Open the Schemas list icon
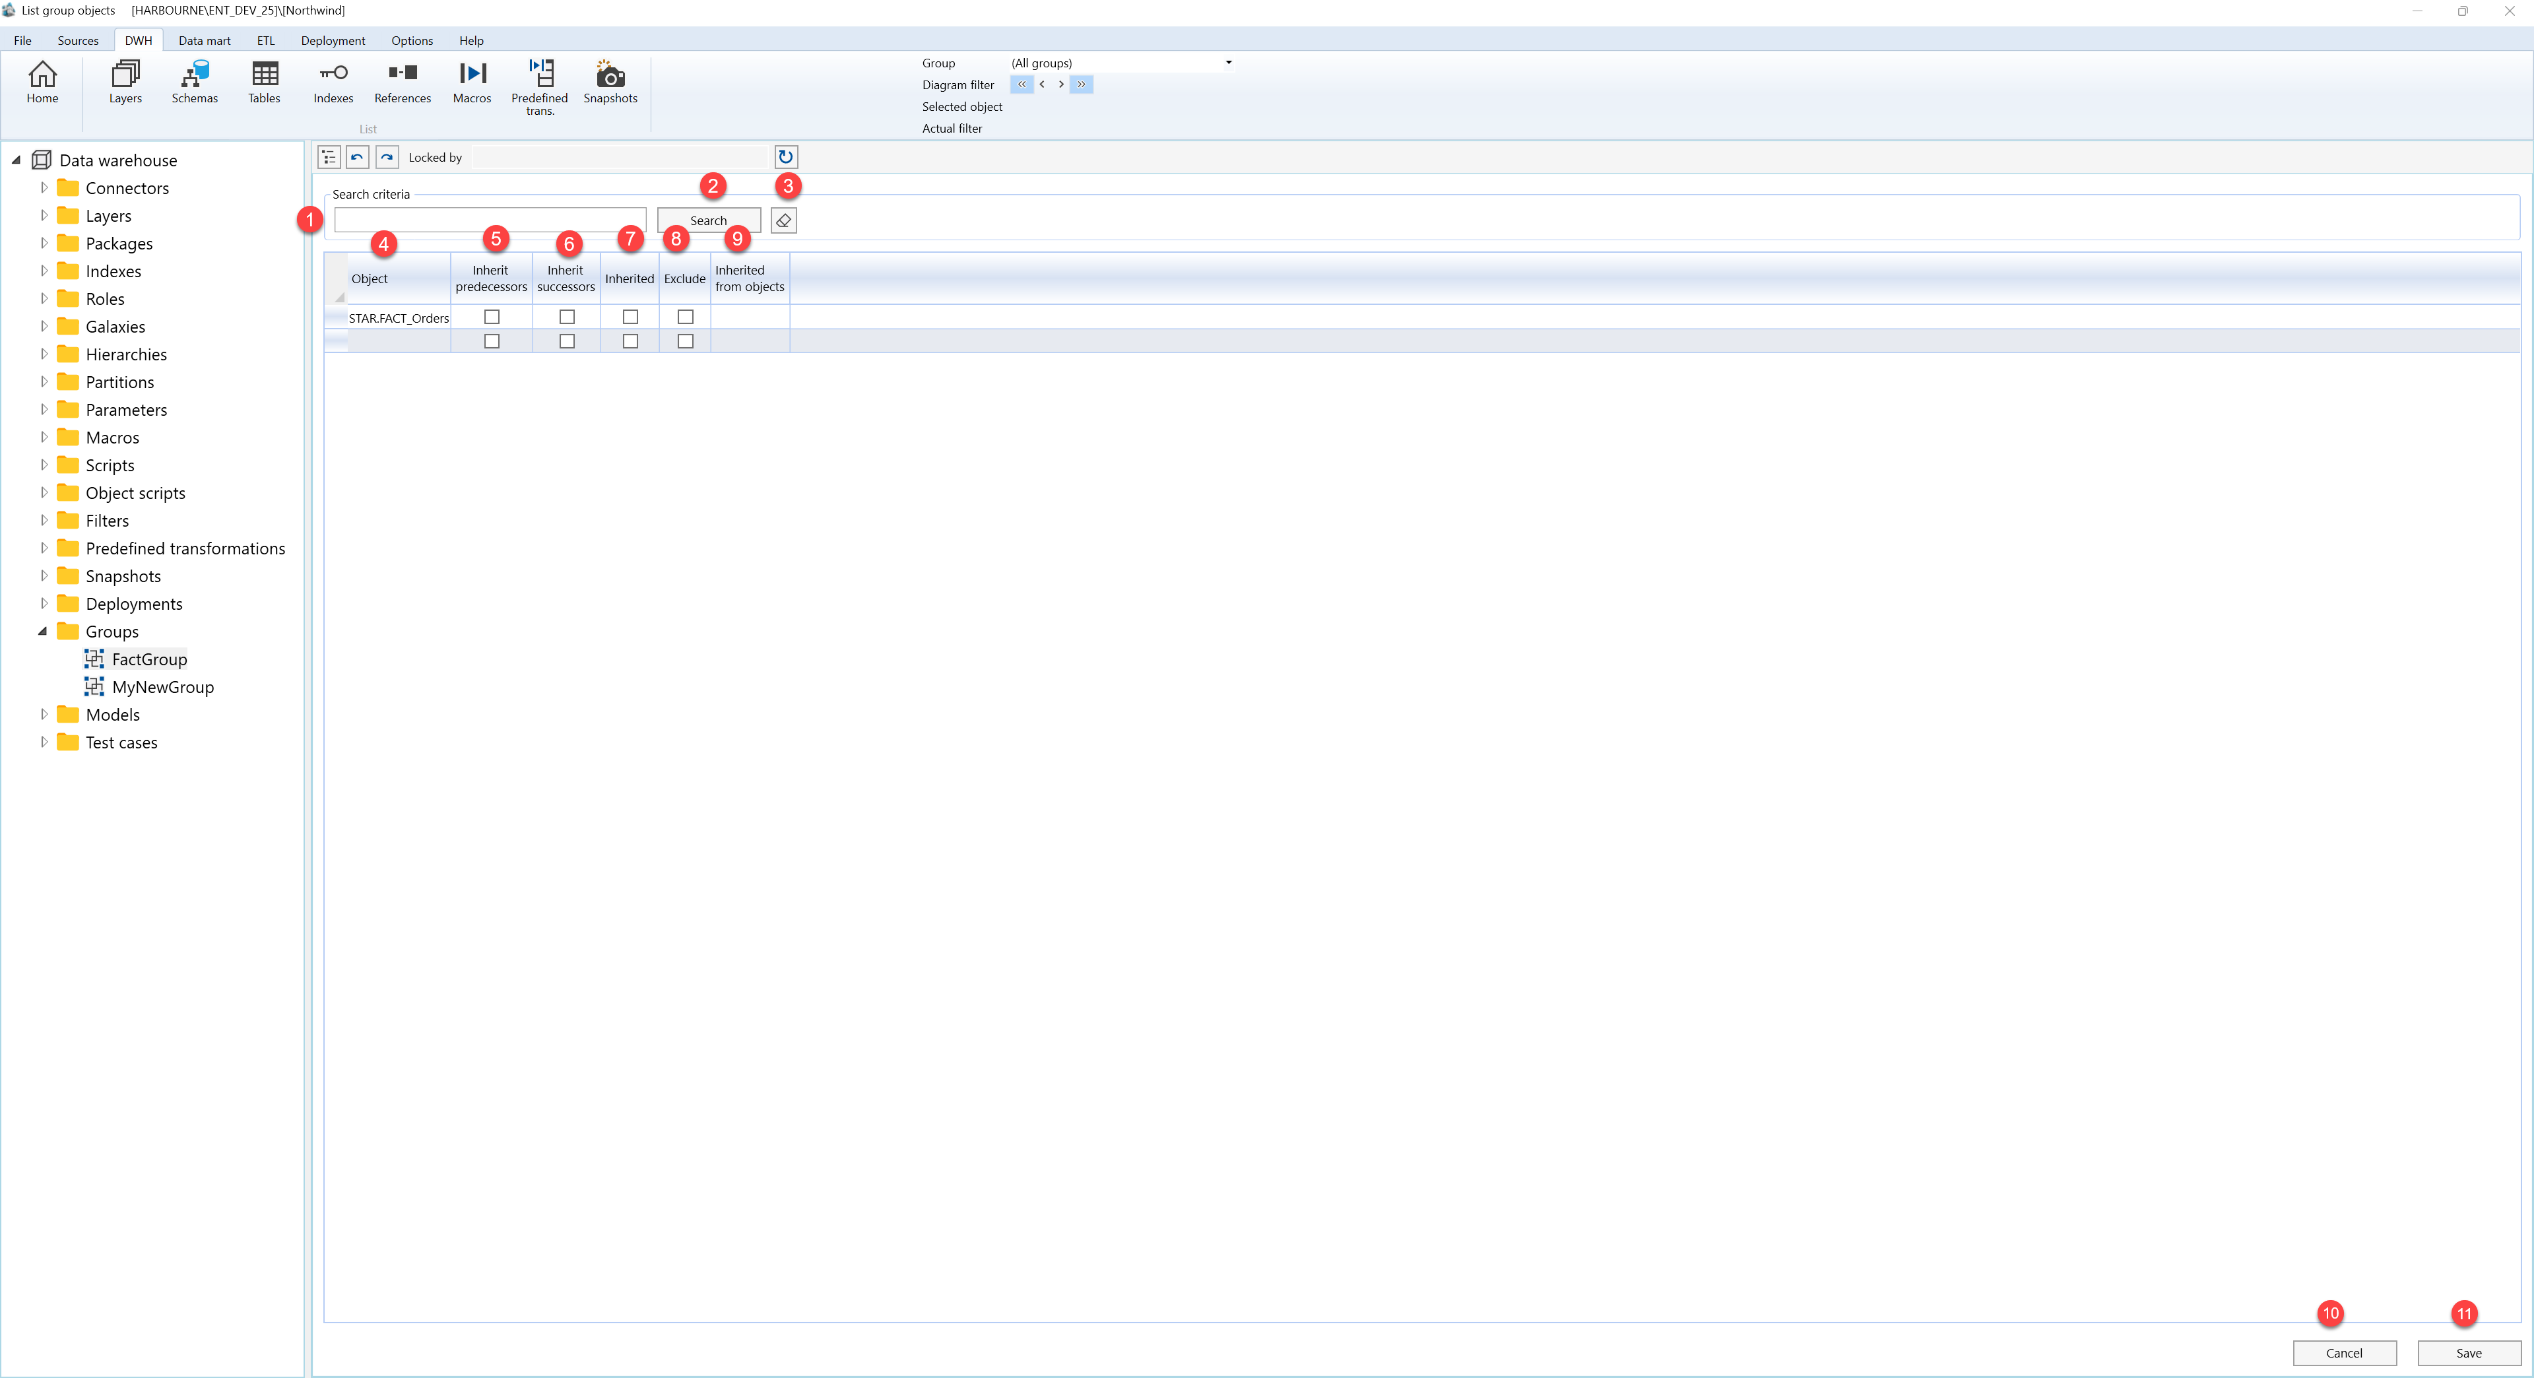 [195, 82]
